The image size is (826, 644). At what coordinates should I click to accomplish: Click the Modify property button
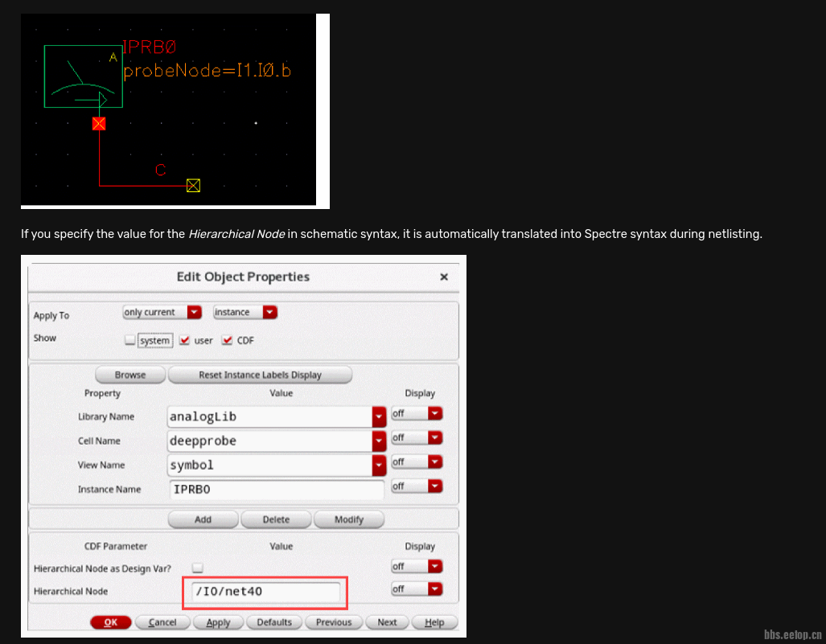pos(349,519)
